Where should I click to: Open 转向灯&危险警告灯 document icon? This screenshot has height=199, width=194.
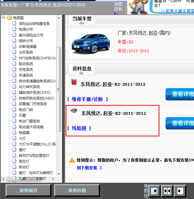tap(14, 155)
